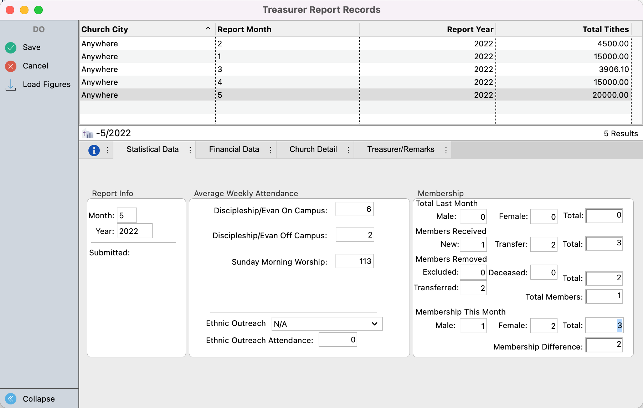
Task: Click the Load Figures download icon
Action: tap(11, 85)
